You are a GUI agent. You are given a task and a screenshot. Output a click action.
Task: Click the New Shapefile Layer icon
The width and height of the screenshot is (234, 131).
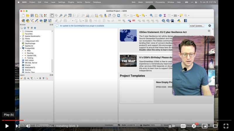[32, 21]
